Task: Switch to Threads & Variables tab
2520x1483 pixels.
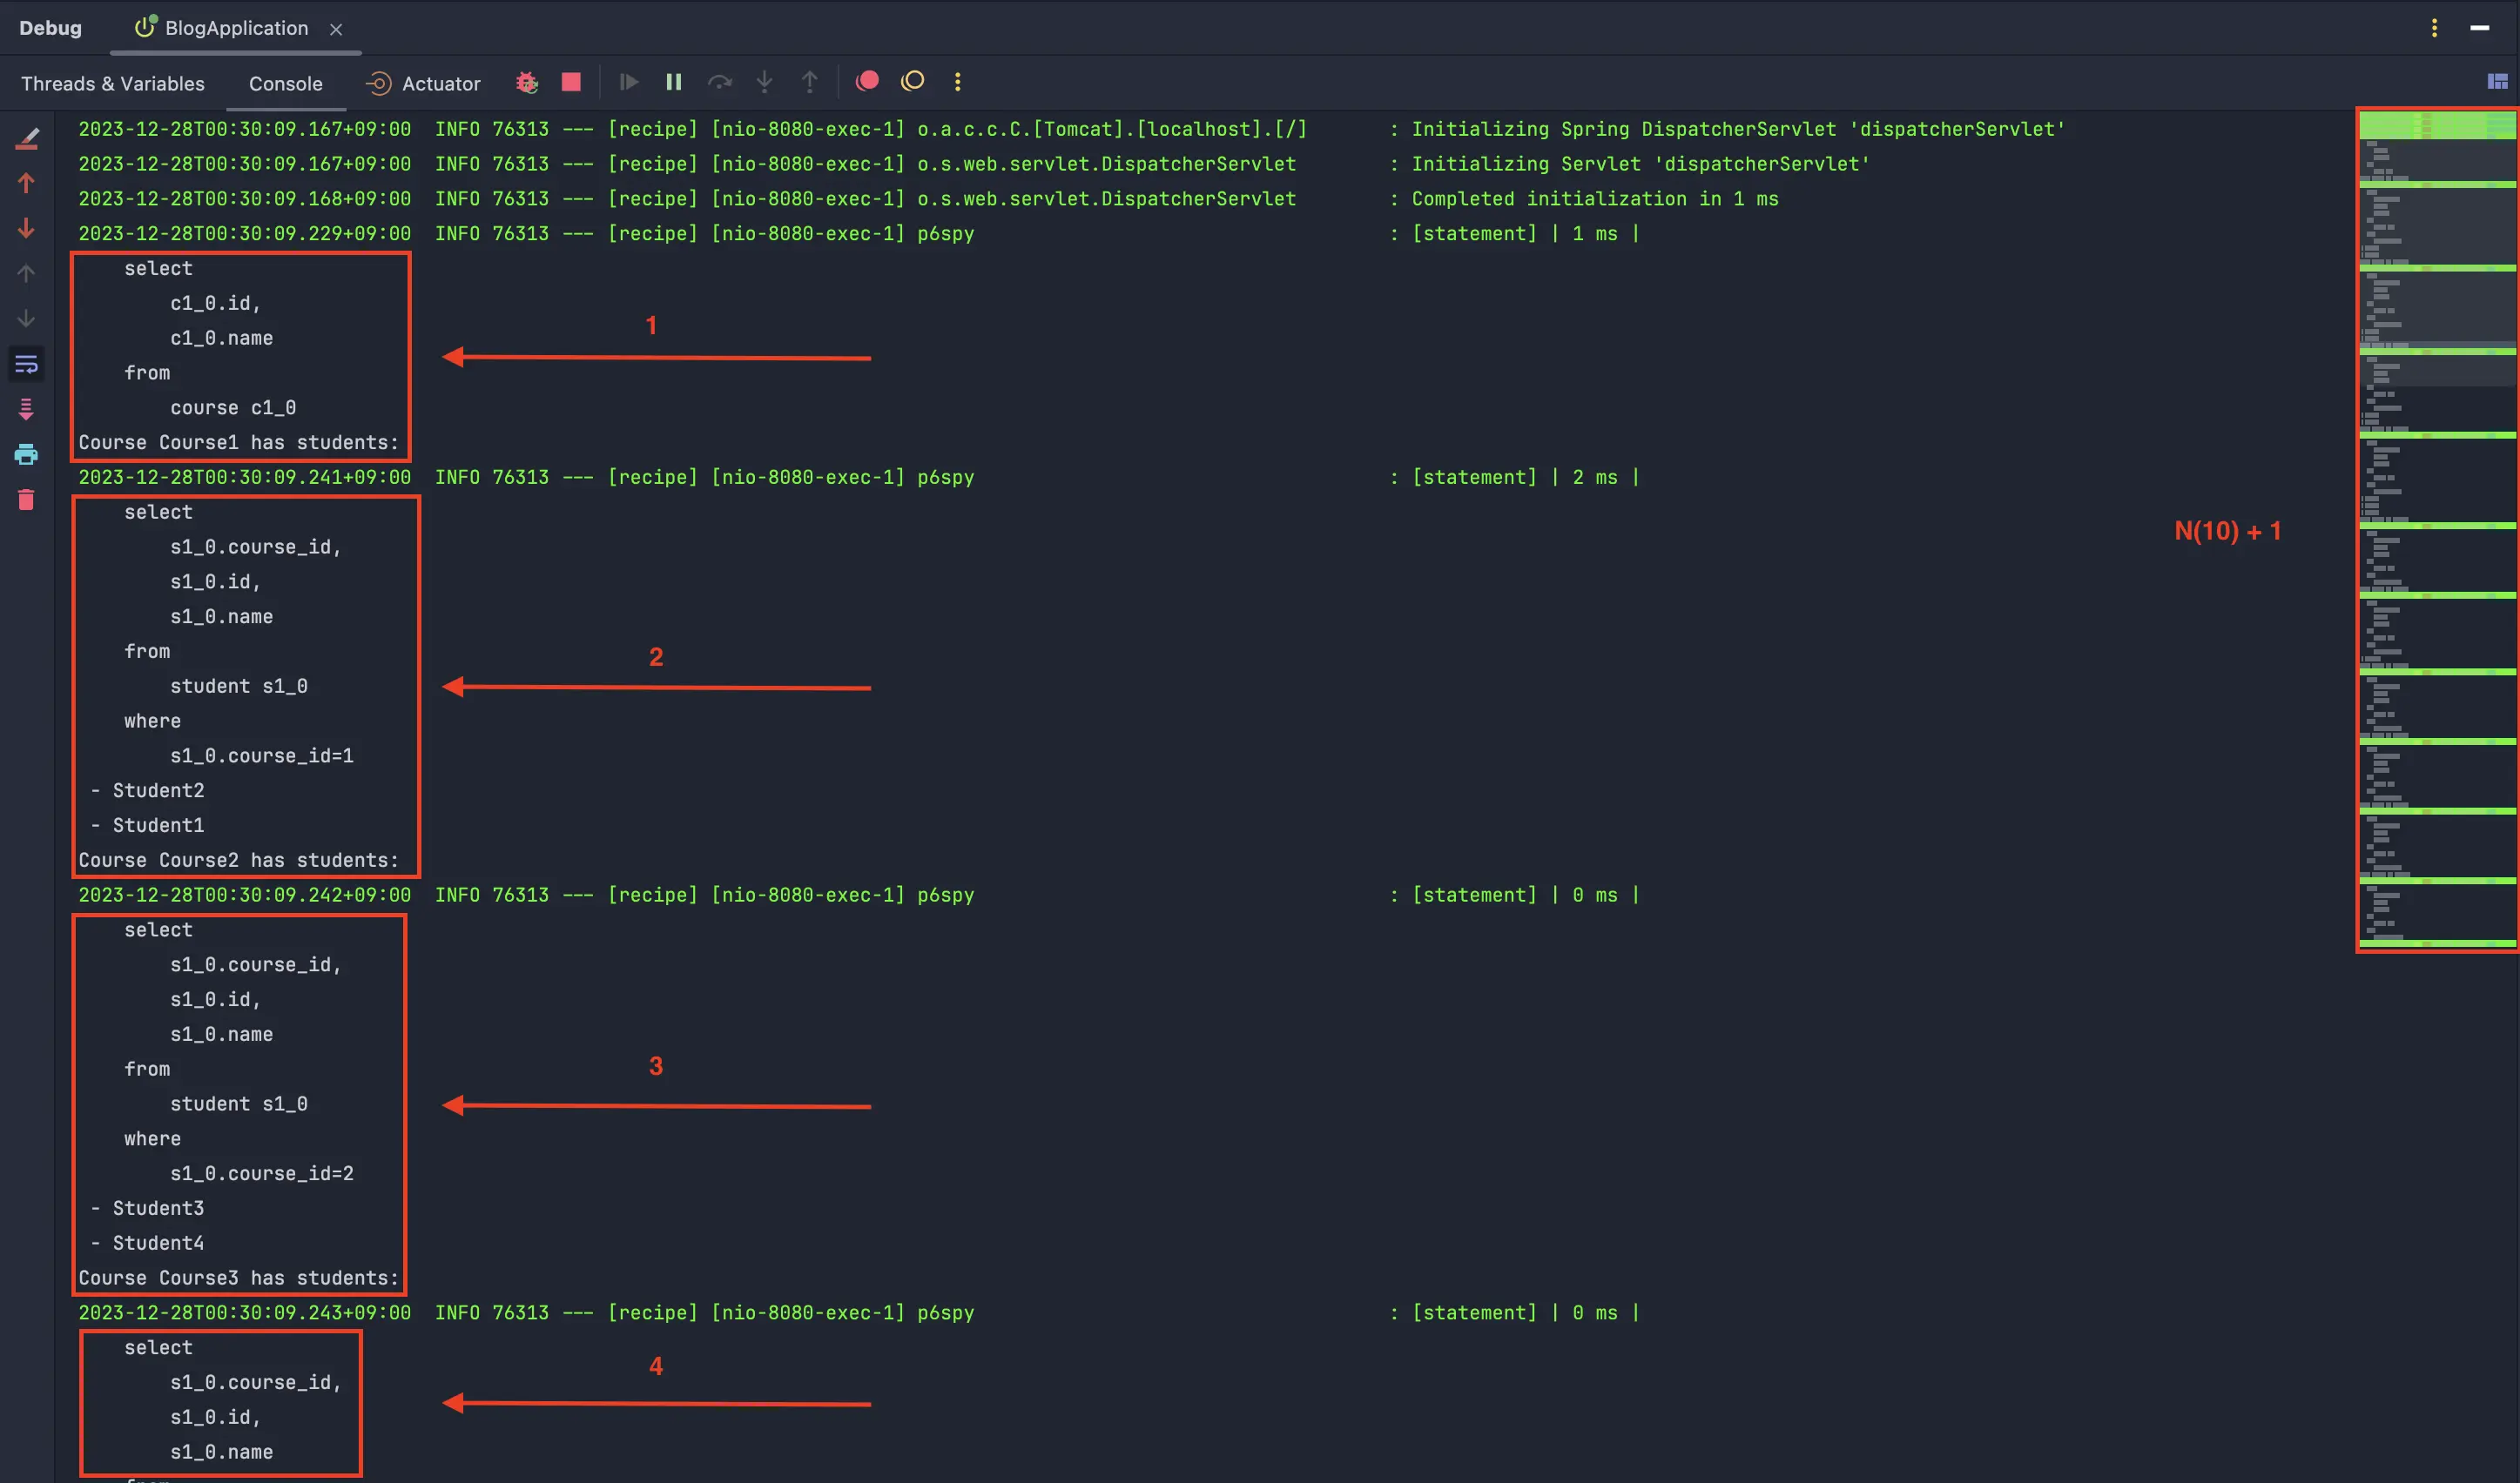Action: pos(113,84)
